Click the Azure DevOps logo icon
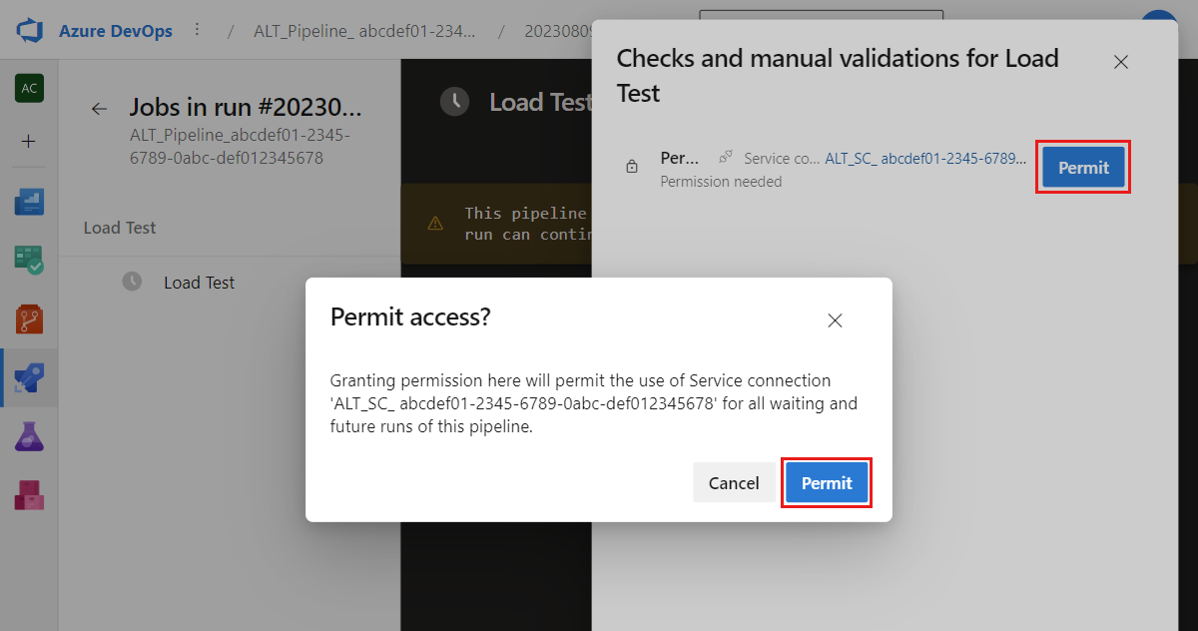Screen dimensions: 1198x631 pos(29,31)
